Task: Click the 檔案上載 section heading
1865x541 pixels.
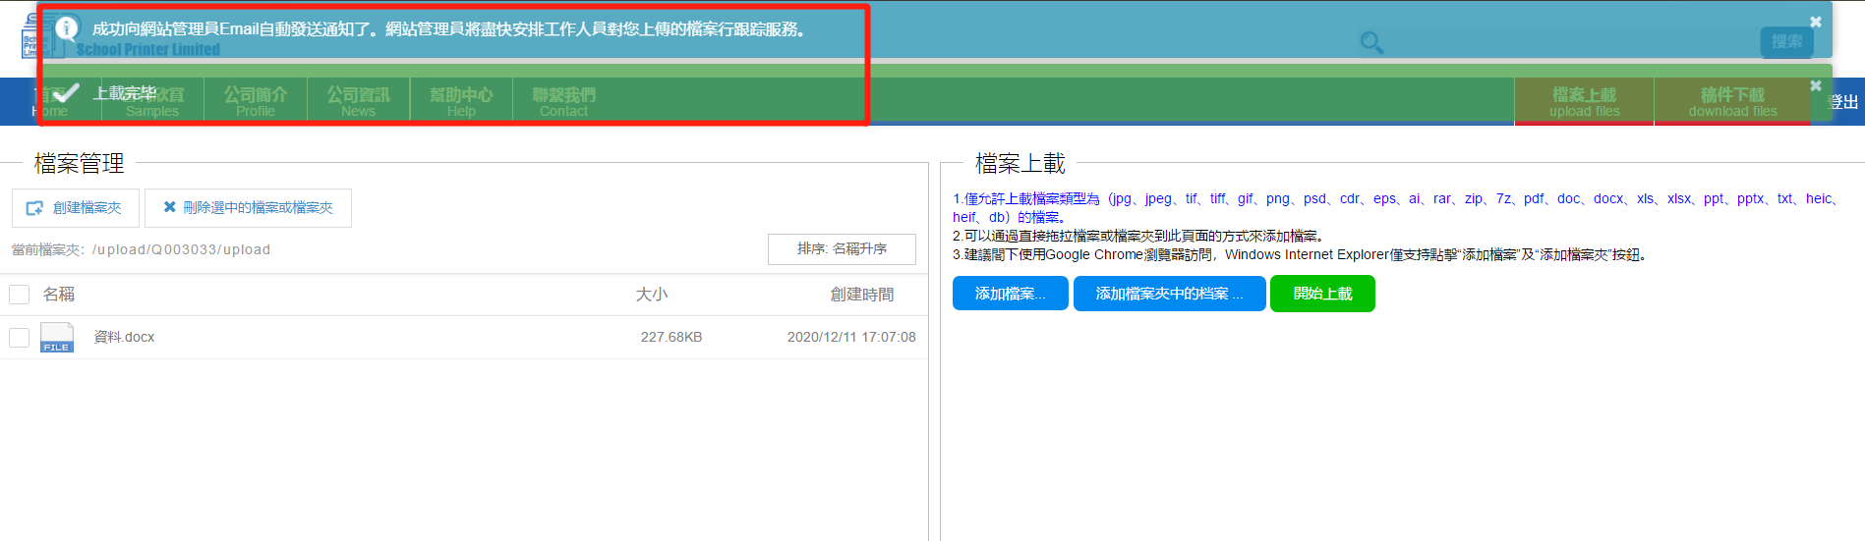Action: 1020,163
